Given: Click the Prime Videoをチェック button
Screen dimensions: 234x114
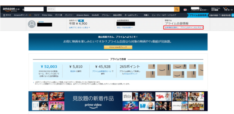Looking at the screenshot, I should point(118,47).
